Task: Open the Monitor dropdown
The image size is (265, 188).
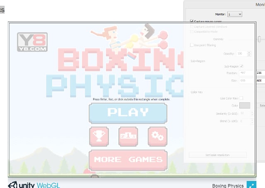Action: pos(235,14)
